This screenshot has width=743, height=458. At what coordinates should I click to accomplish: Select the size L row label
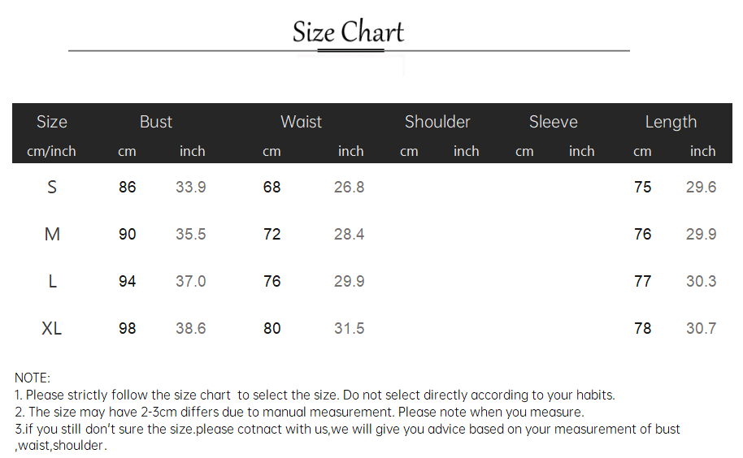click(x=53, y=282)
